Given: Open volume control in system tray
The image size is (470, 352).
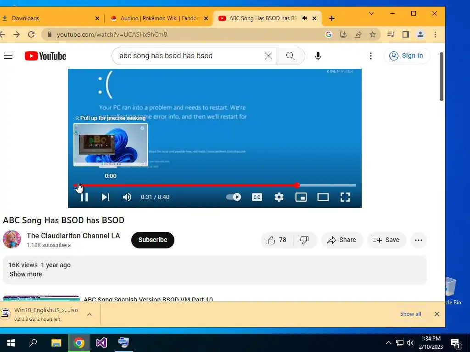Looking at the screenshot, I should [x=410, y=343].
